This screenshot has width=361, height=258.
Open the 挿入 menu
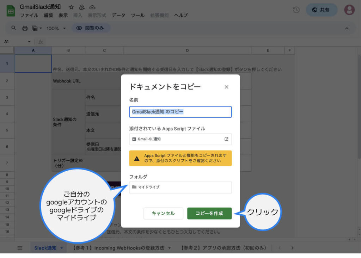click(x=78, y=16)
